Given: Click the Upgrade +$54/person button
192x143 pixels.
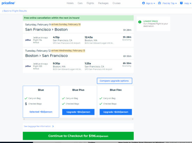Looking at the screenshot, I should click(78, 112).
